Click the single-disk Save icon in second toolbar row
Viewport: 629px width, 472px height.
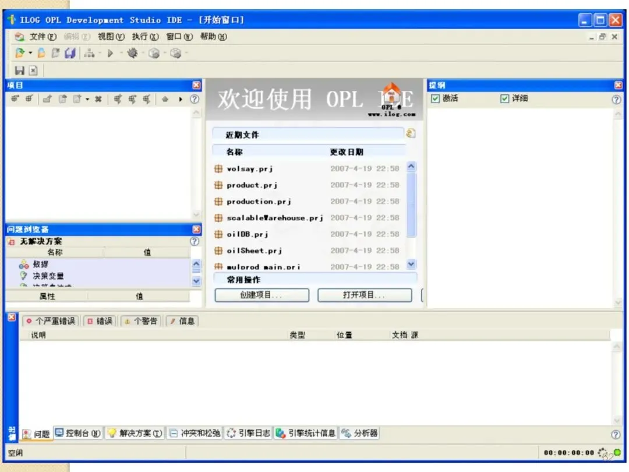pyautogui.click(x=19, y=71)
